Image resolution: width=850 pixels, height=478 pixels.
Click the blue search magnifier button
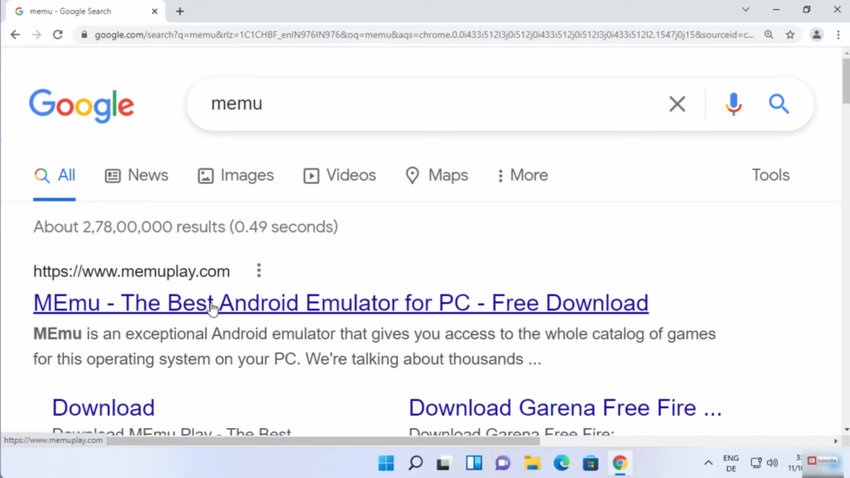click(x=779, y=104)
